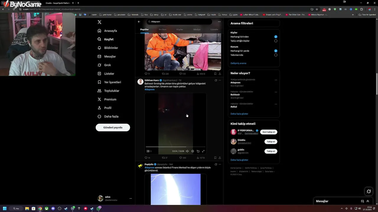Follow gxblin with Takip et

(x=271, y=151)
